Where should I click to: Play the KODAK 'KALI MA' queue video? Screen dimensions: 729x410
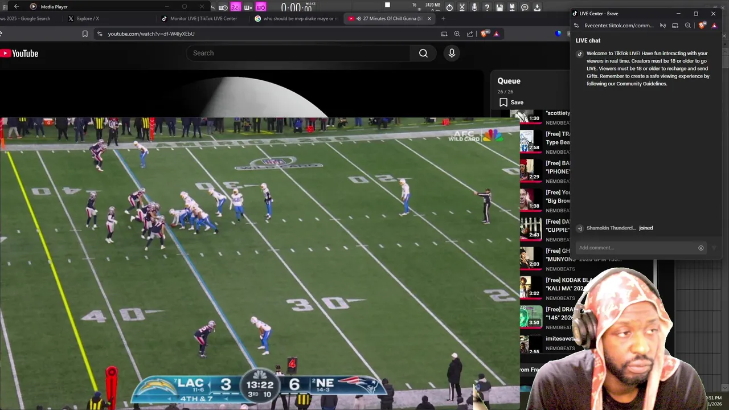530,287
